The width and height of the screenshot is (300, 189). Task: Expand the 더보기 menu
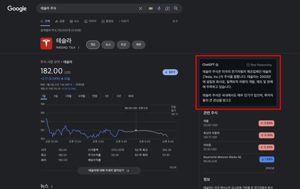point(124,21)
